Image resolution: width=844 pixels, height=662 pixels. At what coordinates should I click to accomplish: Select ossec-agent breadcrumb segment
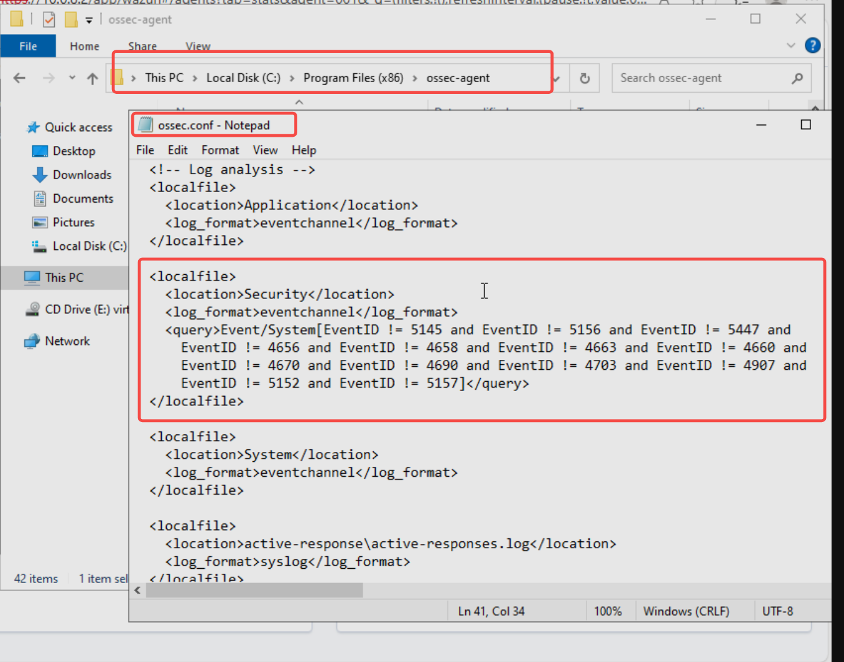458,78
